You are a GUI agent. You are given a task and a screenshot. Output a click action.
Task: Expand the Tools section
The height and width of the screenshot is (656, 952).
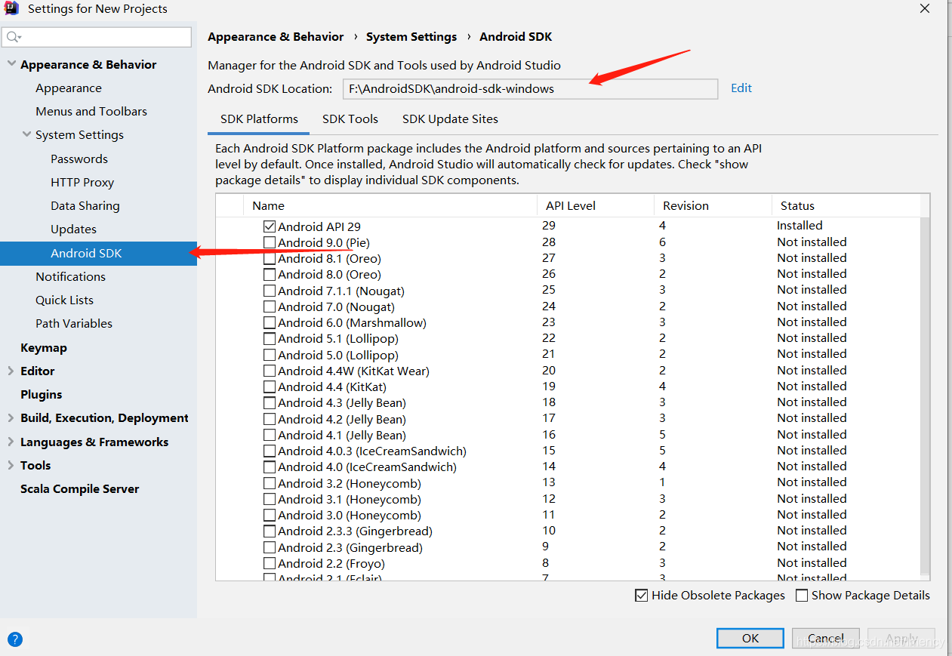tap(11, 465)
